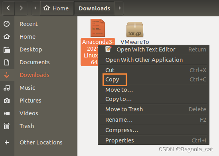
Task: Open Music label in the sidebar
Action: [28, 88]
